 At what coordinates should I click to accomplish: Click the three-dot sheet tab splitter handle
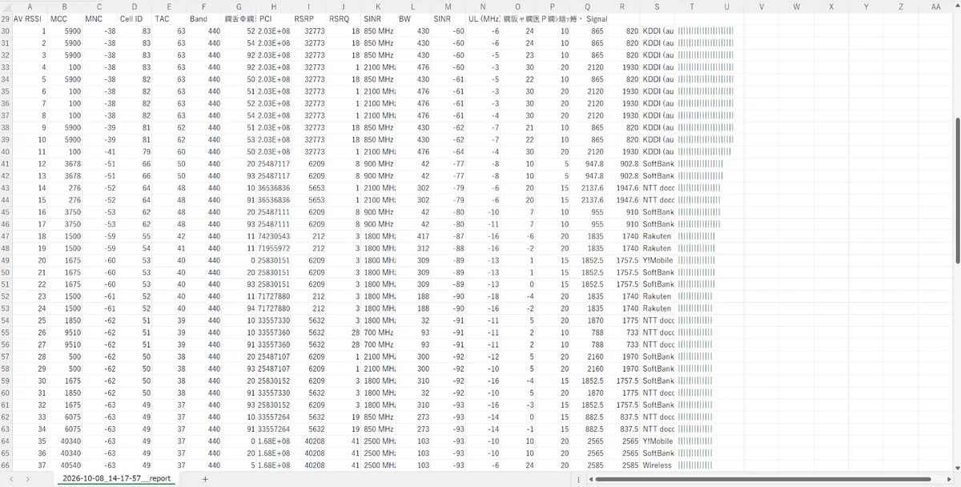pyautogui.click(x=578, y=479)
